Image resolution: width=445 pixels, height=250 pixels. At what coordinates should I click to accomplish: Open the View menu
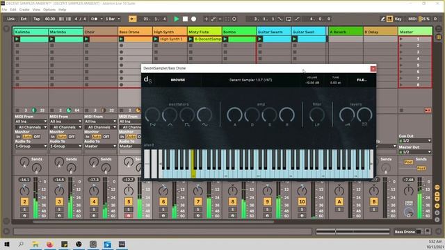coord(36,10)
